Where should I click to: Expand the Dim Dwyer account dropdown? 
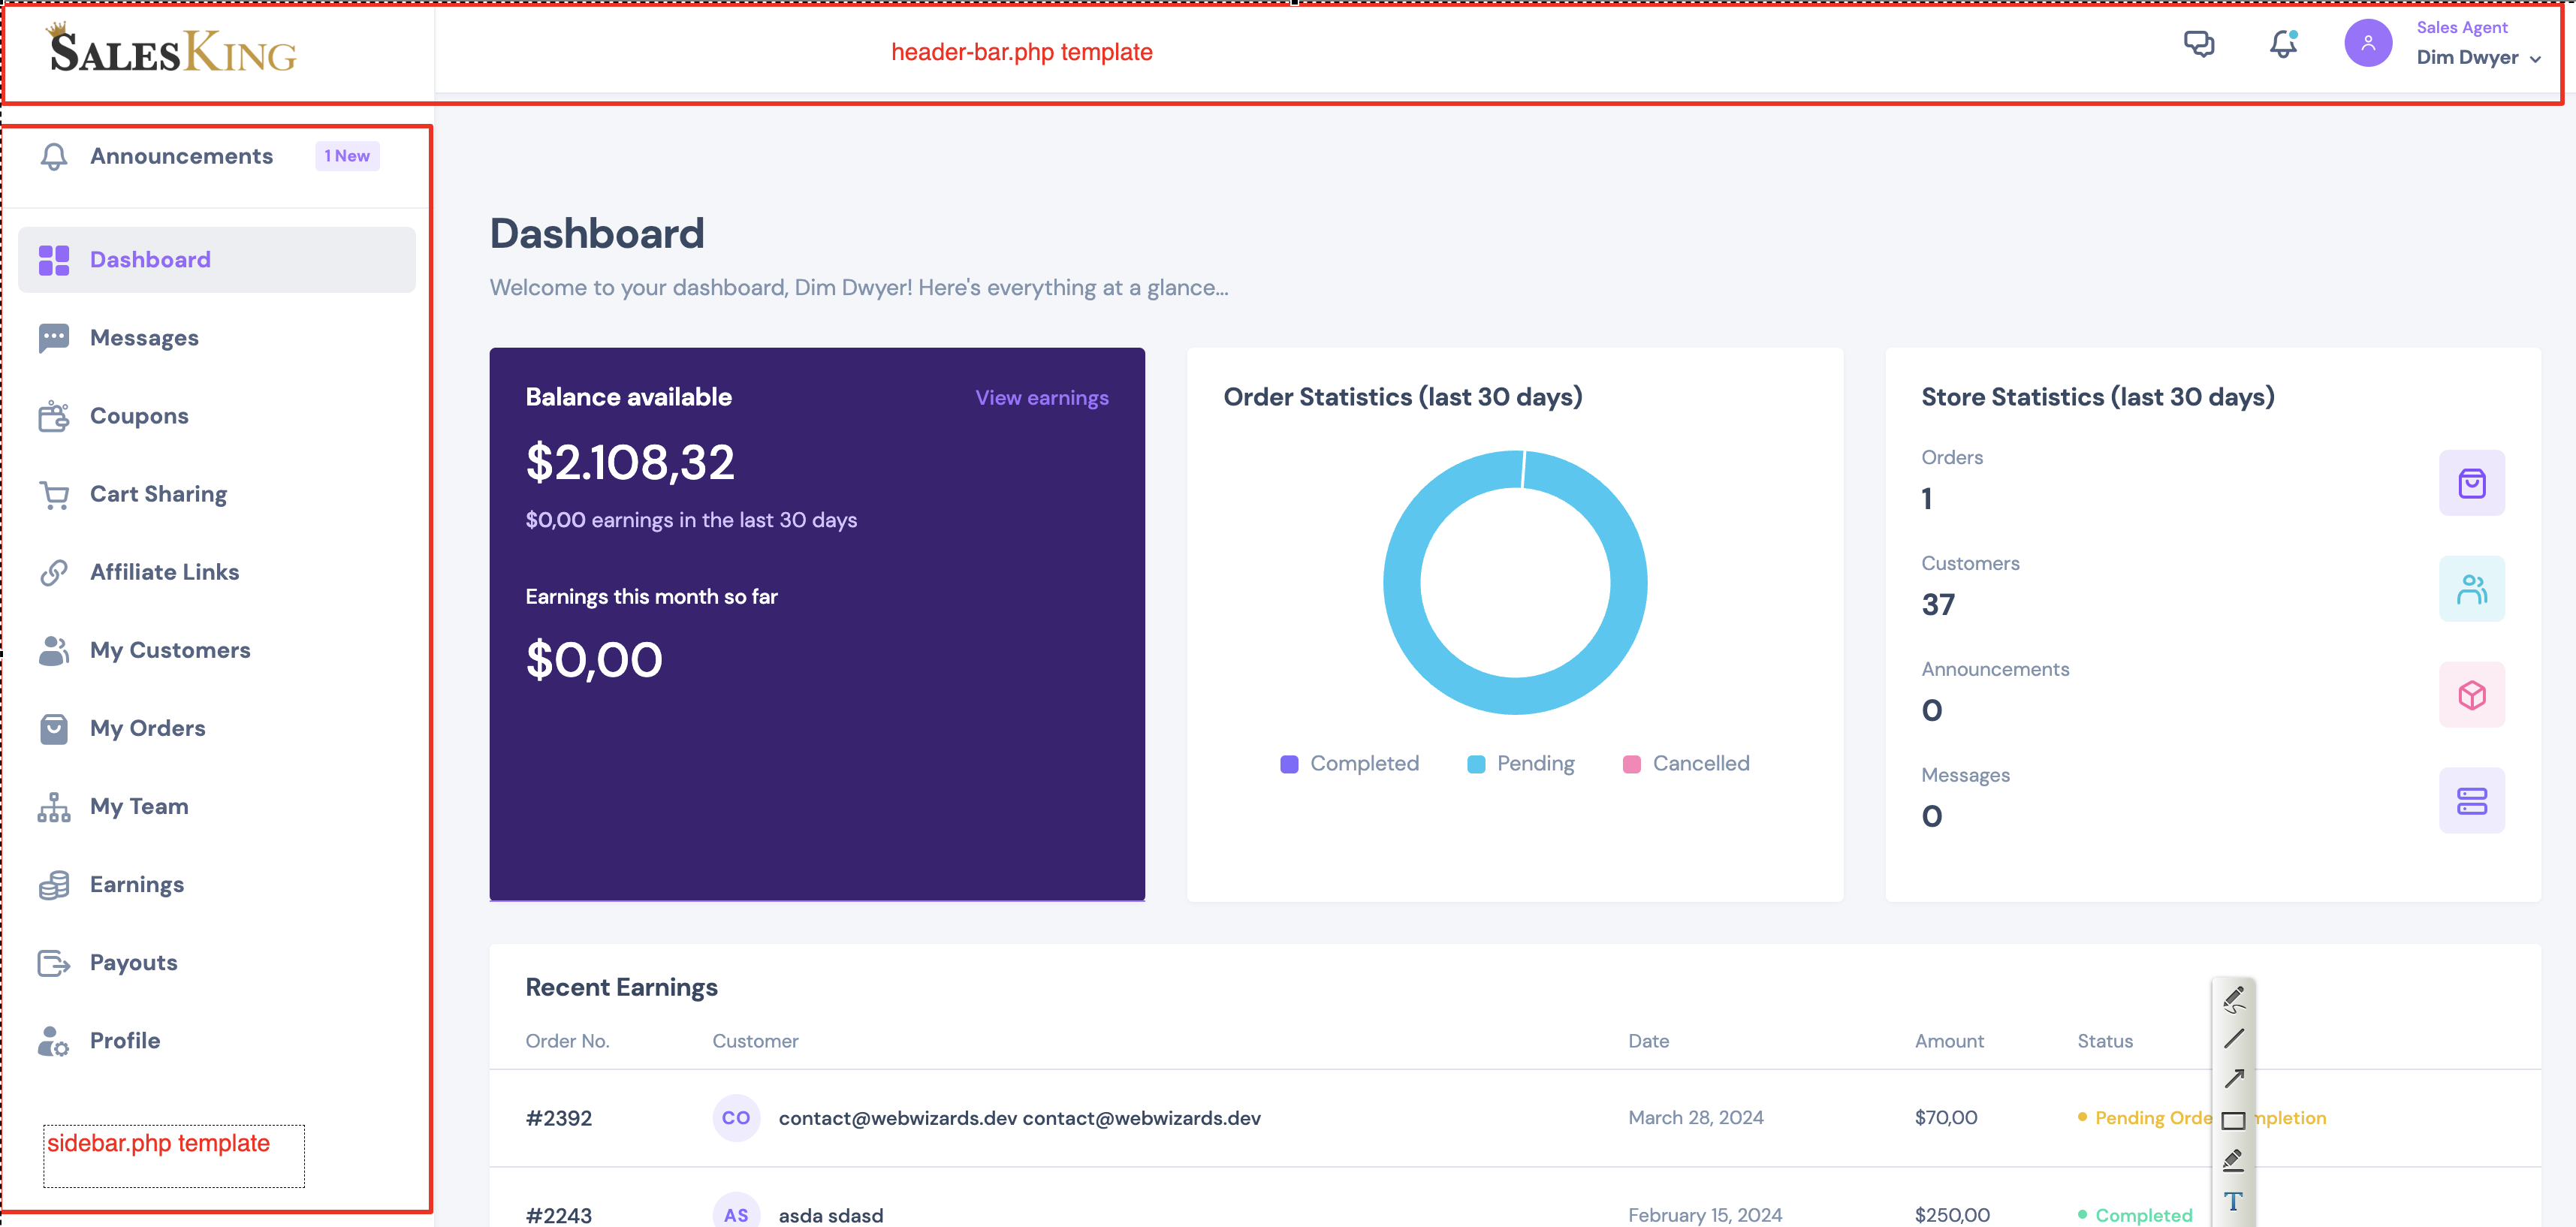[2478, 58]
